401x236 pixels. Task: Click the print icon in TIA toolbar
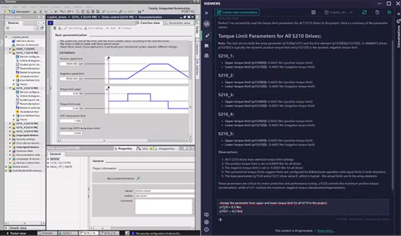35,12
